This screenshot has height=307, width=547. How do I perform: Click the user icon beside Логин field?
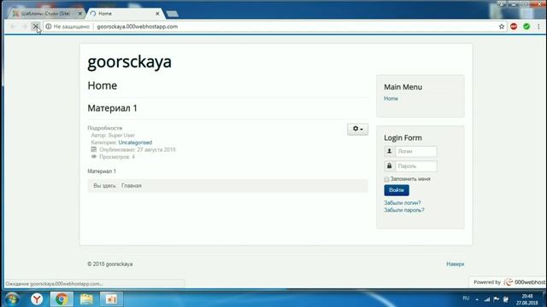pos(390,152)
